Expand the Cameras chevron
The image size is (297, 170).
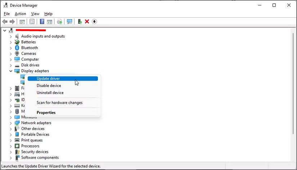(11, 54)
